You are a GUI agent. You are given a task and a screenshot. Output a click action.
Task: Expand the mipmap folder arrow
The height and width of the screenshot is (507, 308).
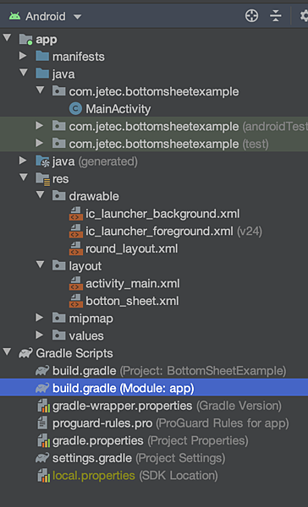click(x=40, y=318)
